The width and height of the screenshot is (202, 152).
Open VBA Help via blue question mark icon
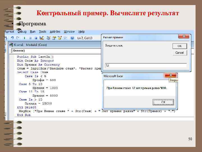pos(72,38)
